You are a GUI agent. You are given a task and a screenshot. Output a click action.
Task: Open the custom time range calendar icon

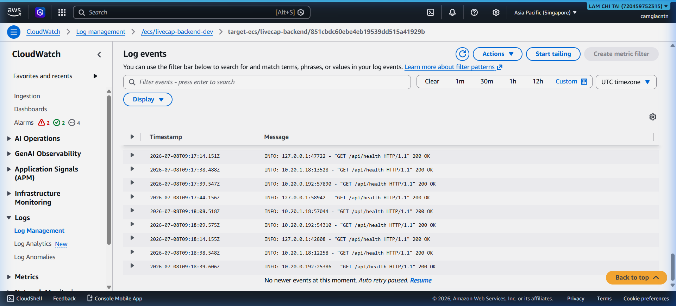tap(584, 81)
